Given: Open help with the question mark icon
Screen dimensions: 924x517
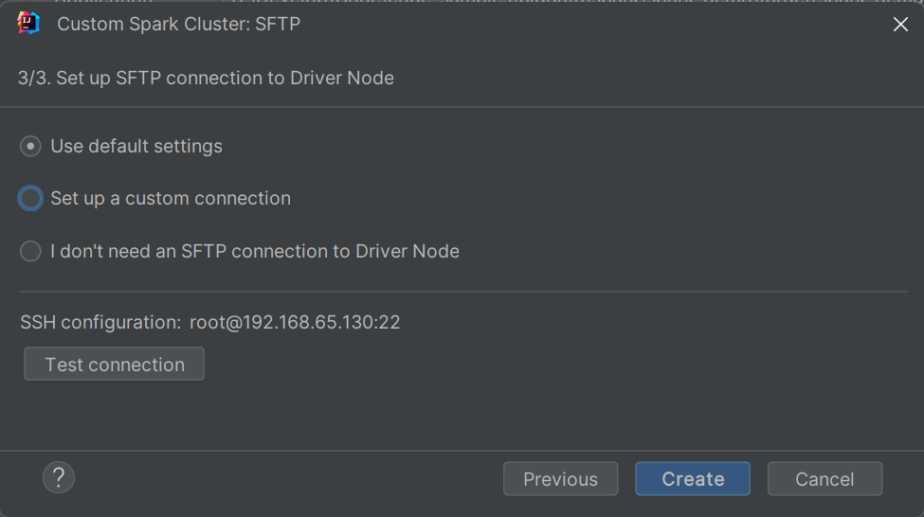Looking at the screenshot, I should [59, 477].
